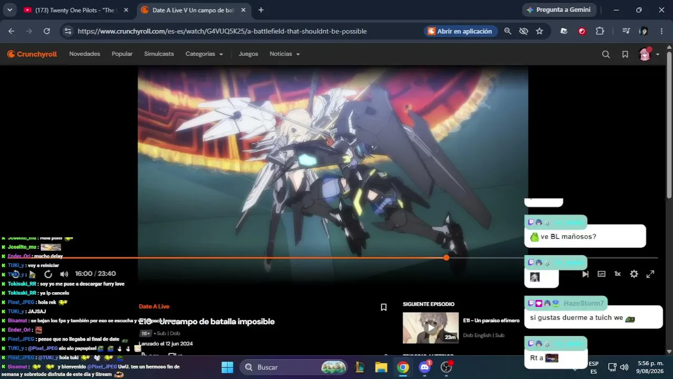This screenshot has width=673, height=379.
Task: Seek using the orange progress bar handle
Action: [447, 257]
